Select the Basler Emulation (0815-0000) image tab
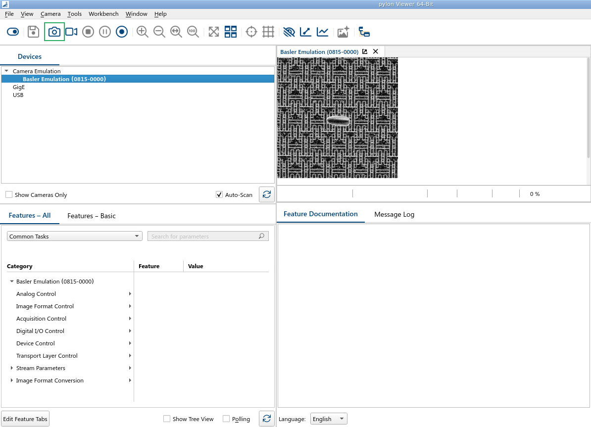591x427 pixels. [x=319, y=52]
